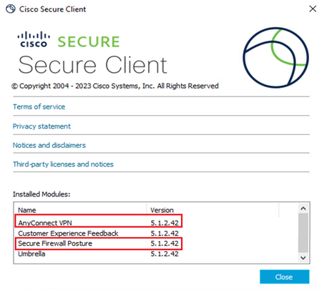Open the Privacy statement link
The image size is (322, 290).
pyautogui.click(x=42, y=126)
